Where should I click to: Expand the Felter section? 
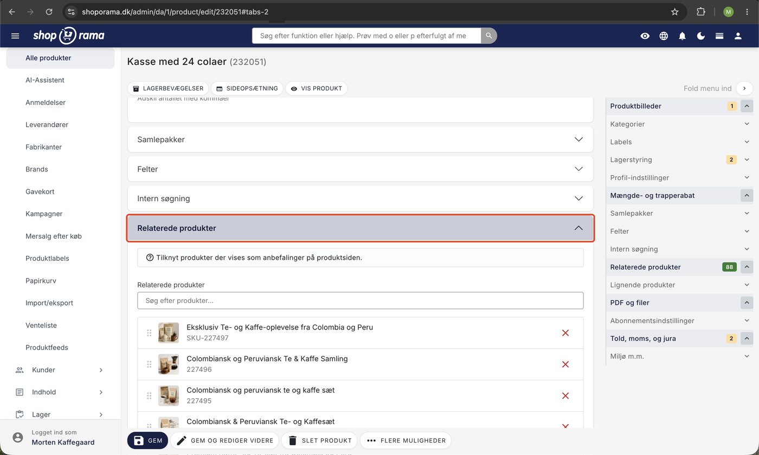tap(361, 169)
